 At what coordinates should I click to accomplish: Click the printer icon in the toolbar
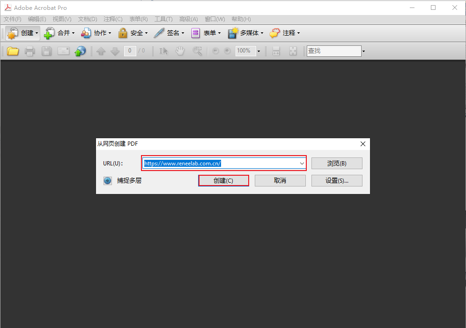click(30, 51)
